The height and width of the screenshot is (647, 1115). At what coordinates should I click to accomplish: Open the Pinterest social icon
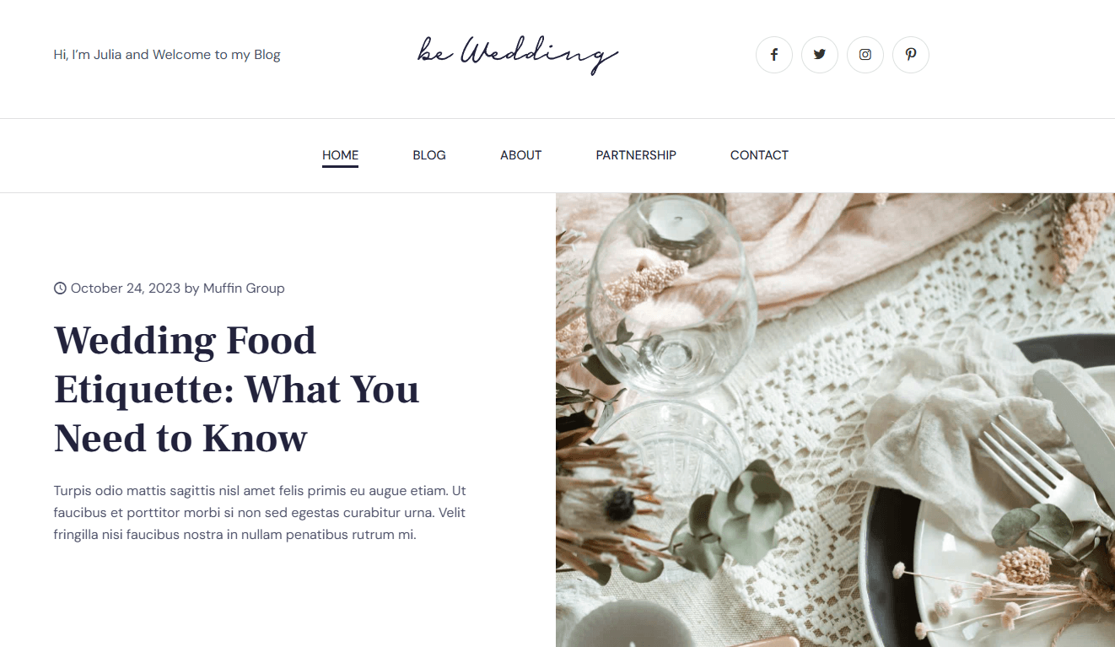(910, 55)
